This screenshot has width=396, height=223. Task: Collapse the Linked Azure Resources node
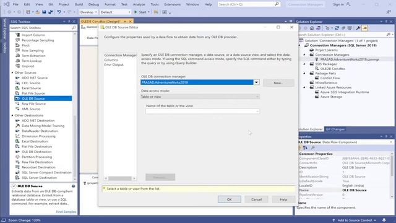(x=304, y=87)
